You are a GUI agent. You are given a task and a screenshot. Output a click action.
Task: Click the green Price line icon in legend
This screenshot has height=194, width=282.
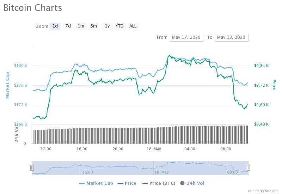(120, 183)
